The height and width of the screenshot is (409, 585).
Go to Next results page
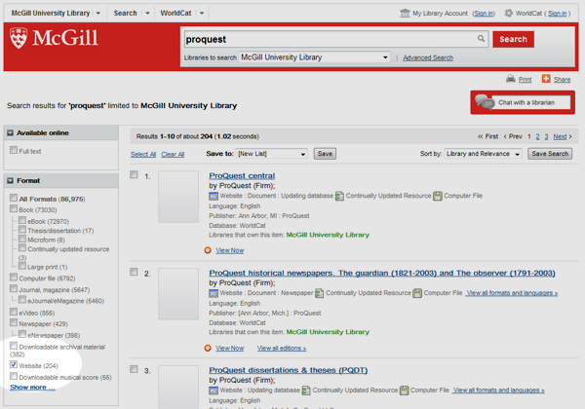point(560,136)
